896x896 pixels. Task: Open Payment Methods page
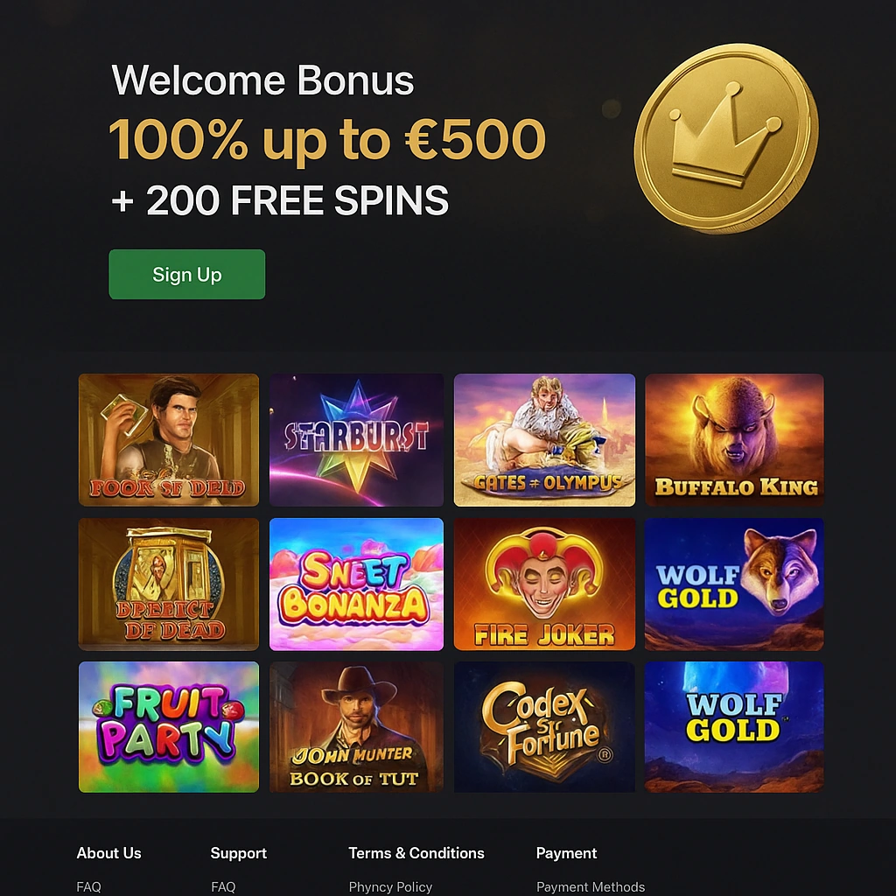(590, 886)
